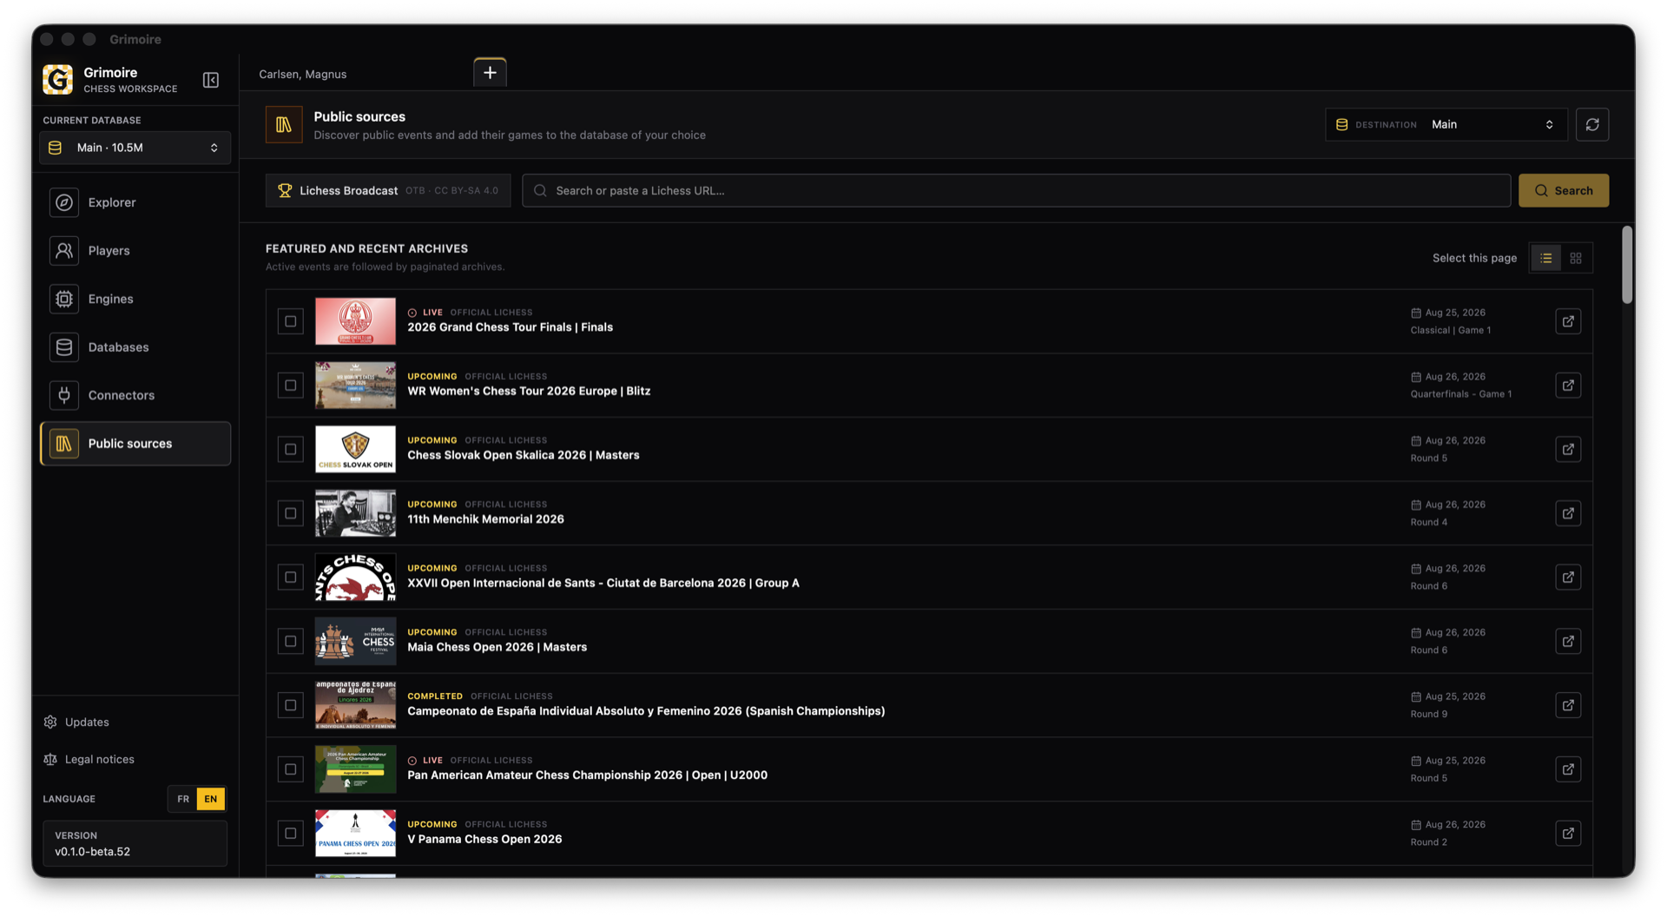Refresh the public sources list

point(1592,124)
